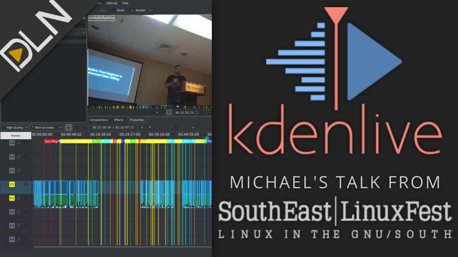Viewport: 458px width, 257px height.
Task: Hide video on the V1 track
Action: [26, 184]
